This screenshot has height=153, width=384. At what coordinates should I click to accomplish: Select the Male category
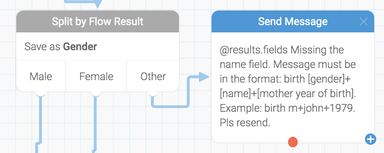pos(41,76)
